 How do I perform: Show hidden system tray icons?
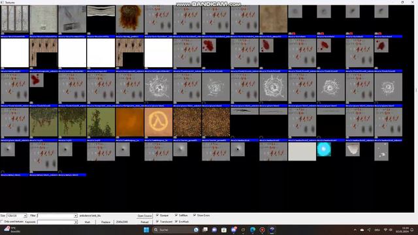click(355, 230)
